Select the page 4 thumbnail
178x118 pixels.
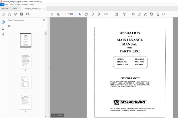coord(26,102)
